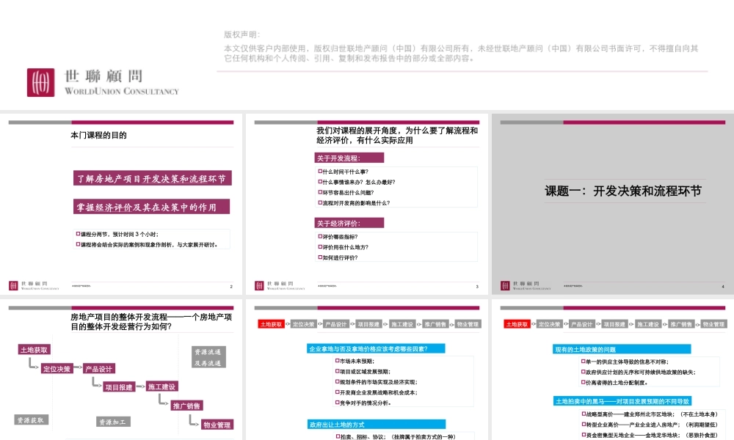This screenshot has height=440, width=734.
Task: Select bullet 单一的供应主体导致的信息不对称
Action: click(x=625, y=362)
